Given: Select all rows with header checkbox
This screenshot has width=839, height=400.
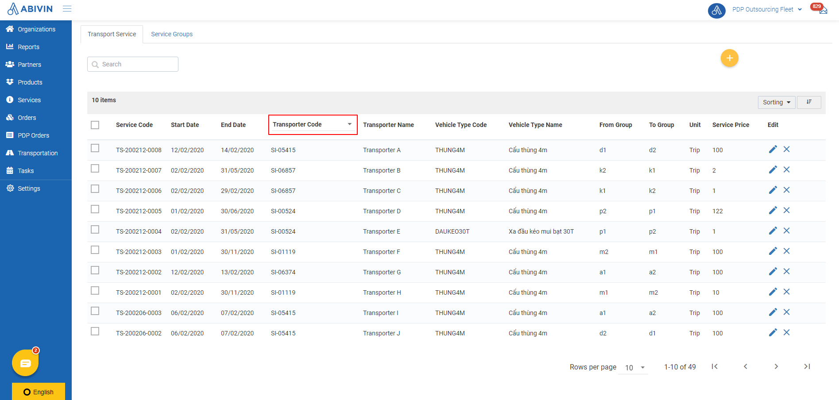Looking at the screenshot, I should click(95, 125).
